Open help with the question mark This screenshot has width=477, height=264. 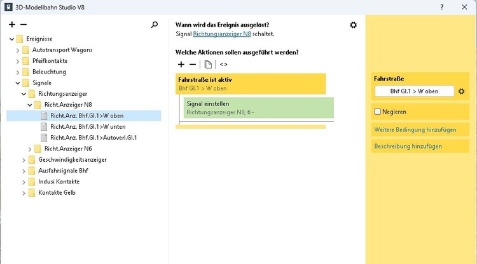(x=442, y=7)
